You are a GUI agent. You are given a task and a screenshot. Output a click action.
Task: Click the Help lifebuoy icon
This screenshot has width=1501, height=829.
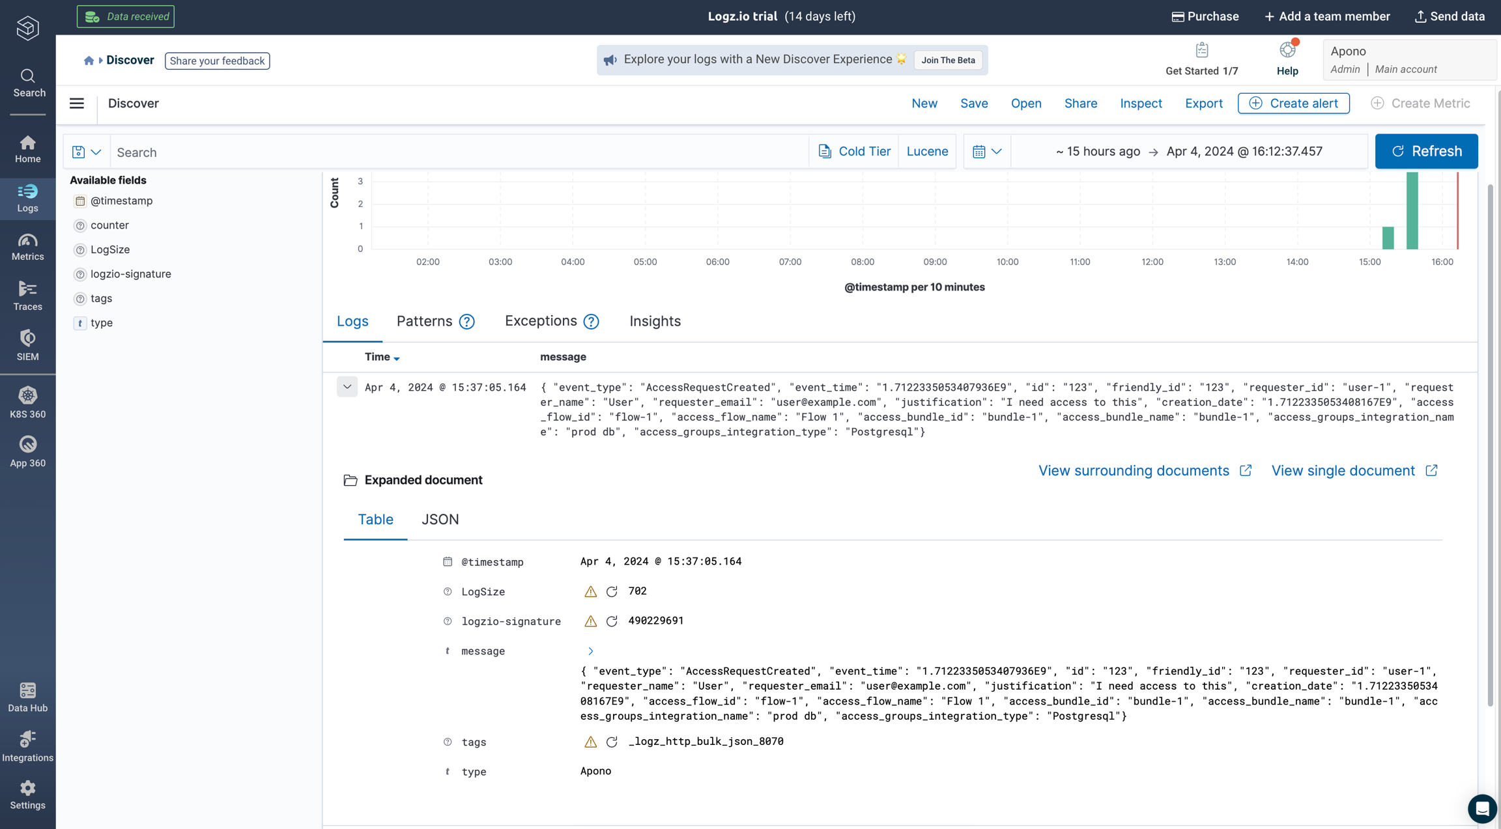tap(1287, 51)
